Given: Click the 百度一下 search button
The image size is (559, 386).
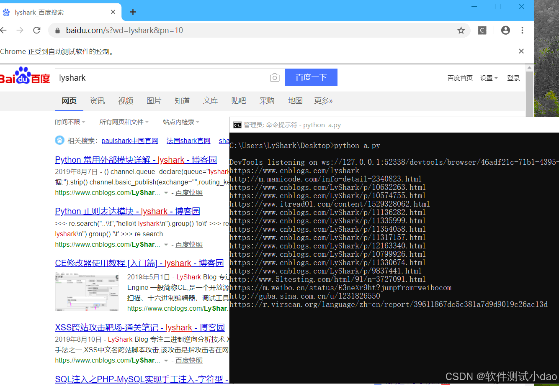Looking at the screenshot, I should pyautogui.click(x=311, y=77).
